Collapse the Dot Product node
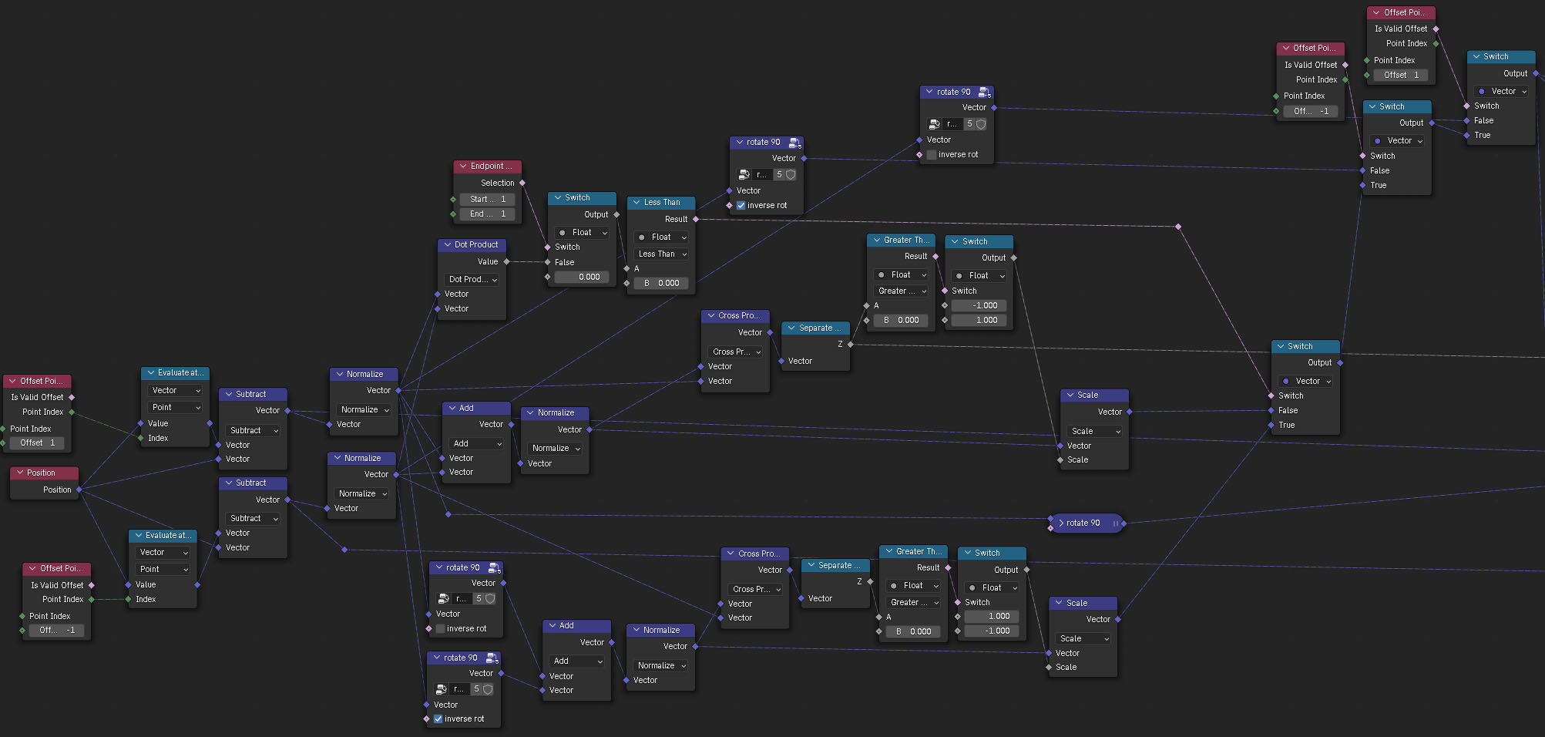 (447, 245)
